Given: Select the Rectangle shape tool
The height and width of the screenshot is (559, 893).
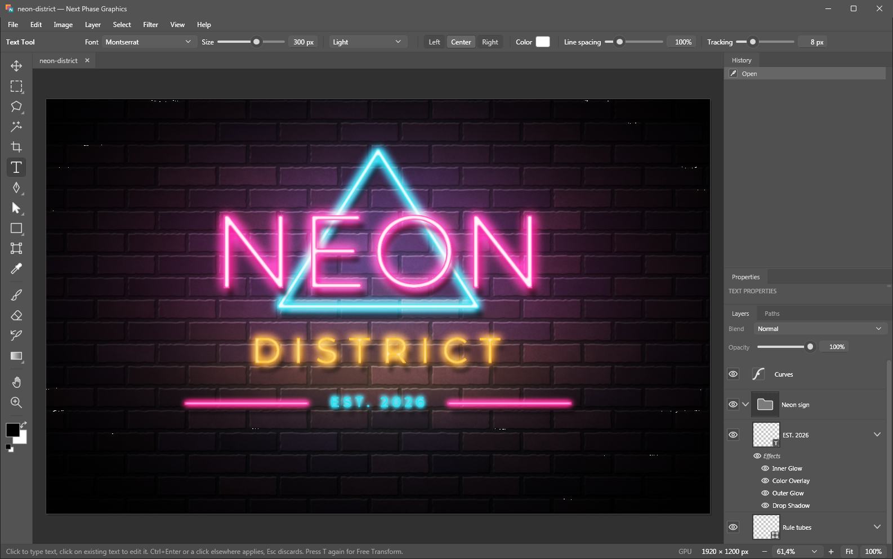Looking at the screenshot, I should (16, 228).
